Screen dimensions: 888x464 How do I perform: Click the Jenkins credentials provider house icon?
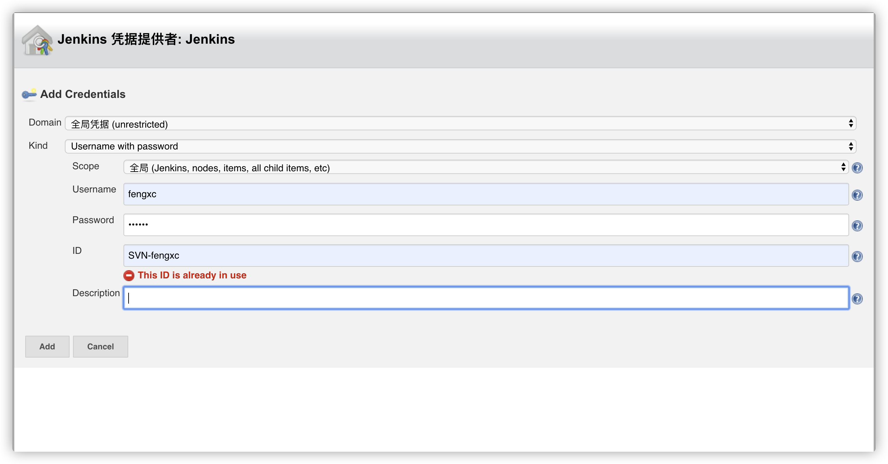pos(37,40)
